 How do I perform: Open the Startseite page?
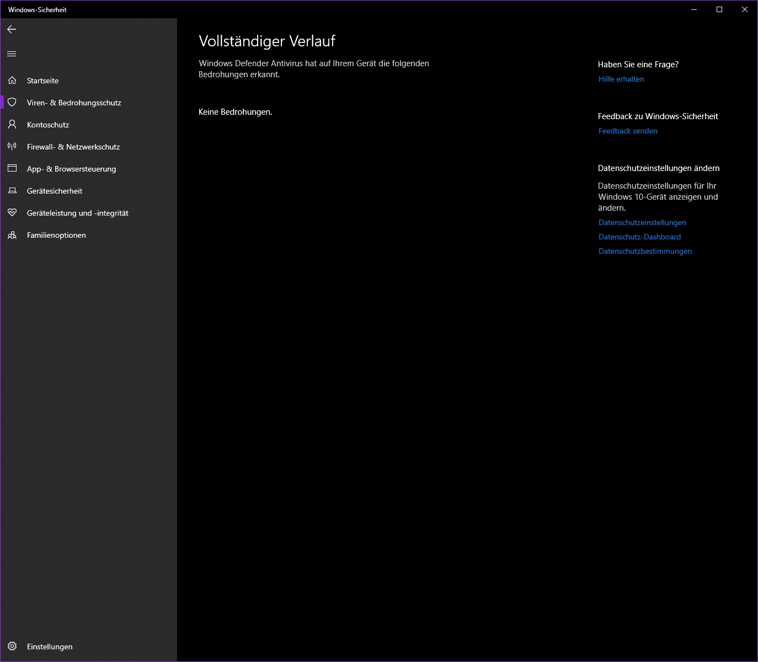pos(88,81)
